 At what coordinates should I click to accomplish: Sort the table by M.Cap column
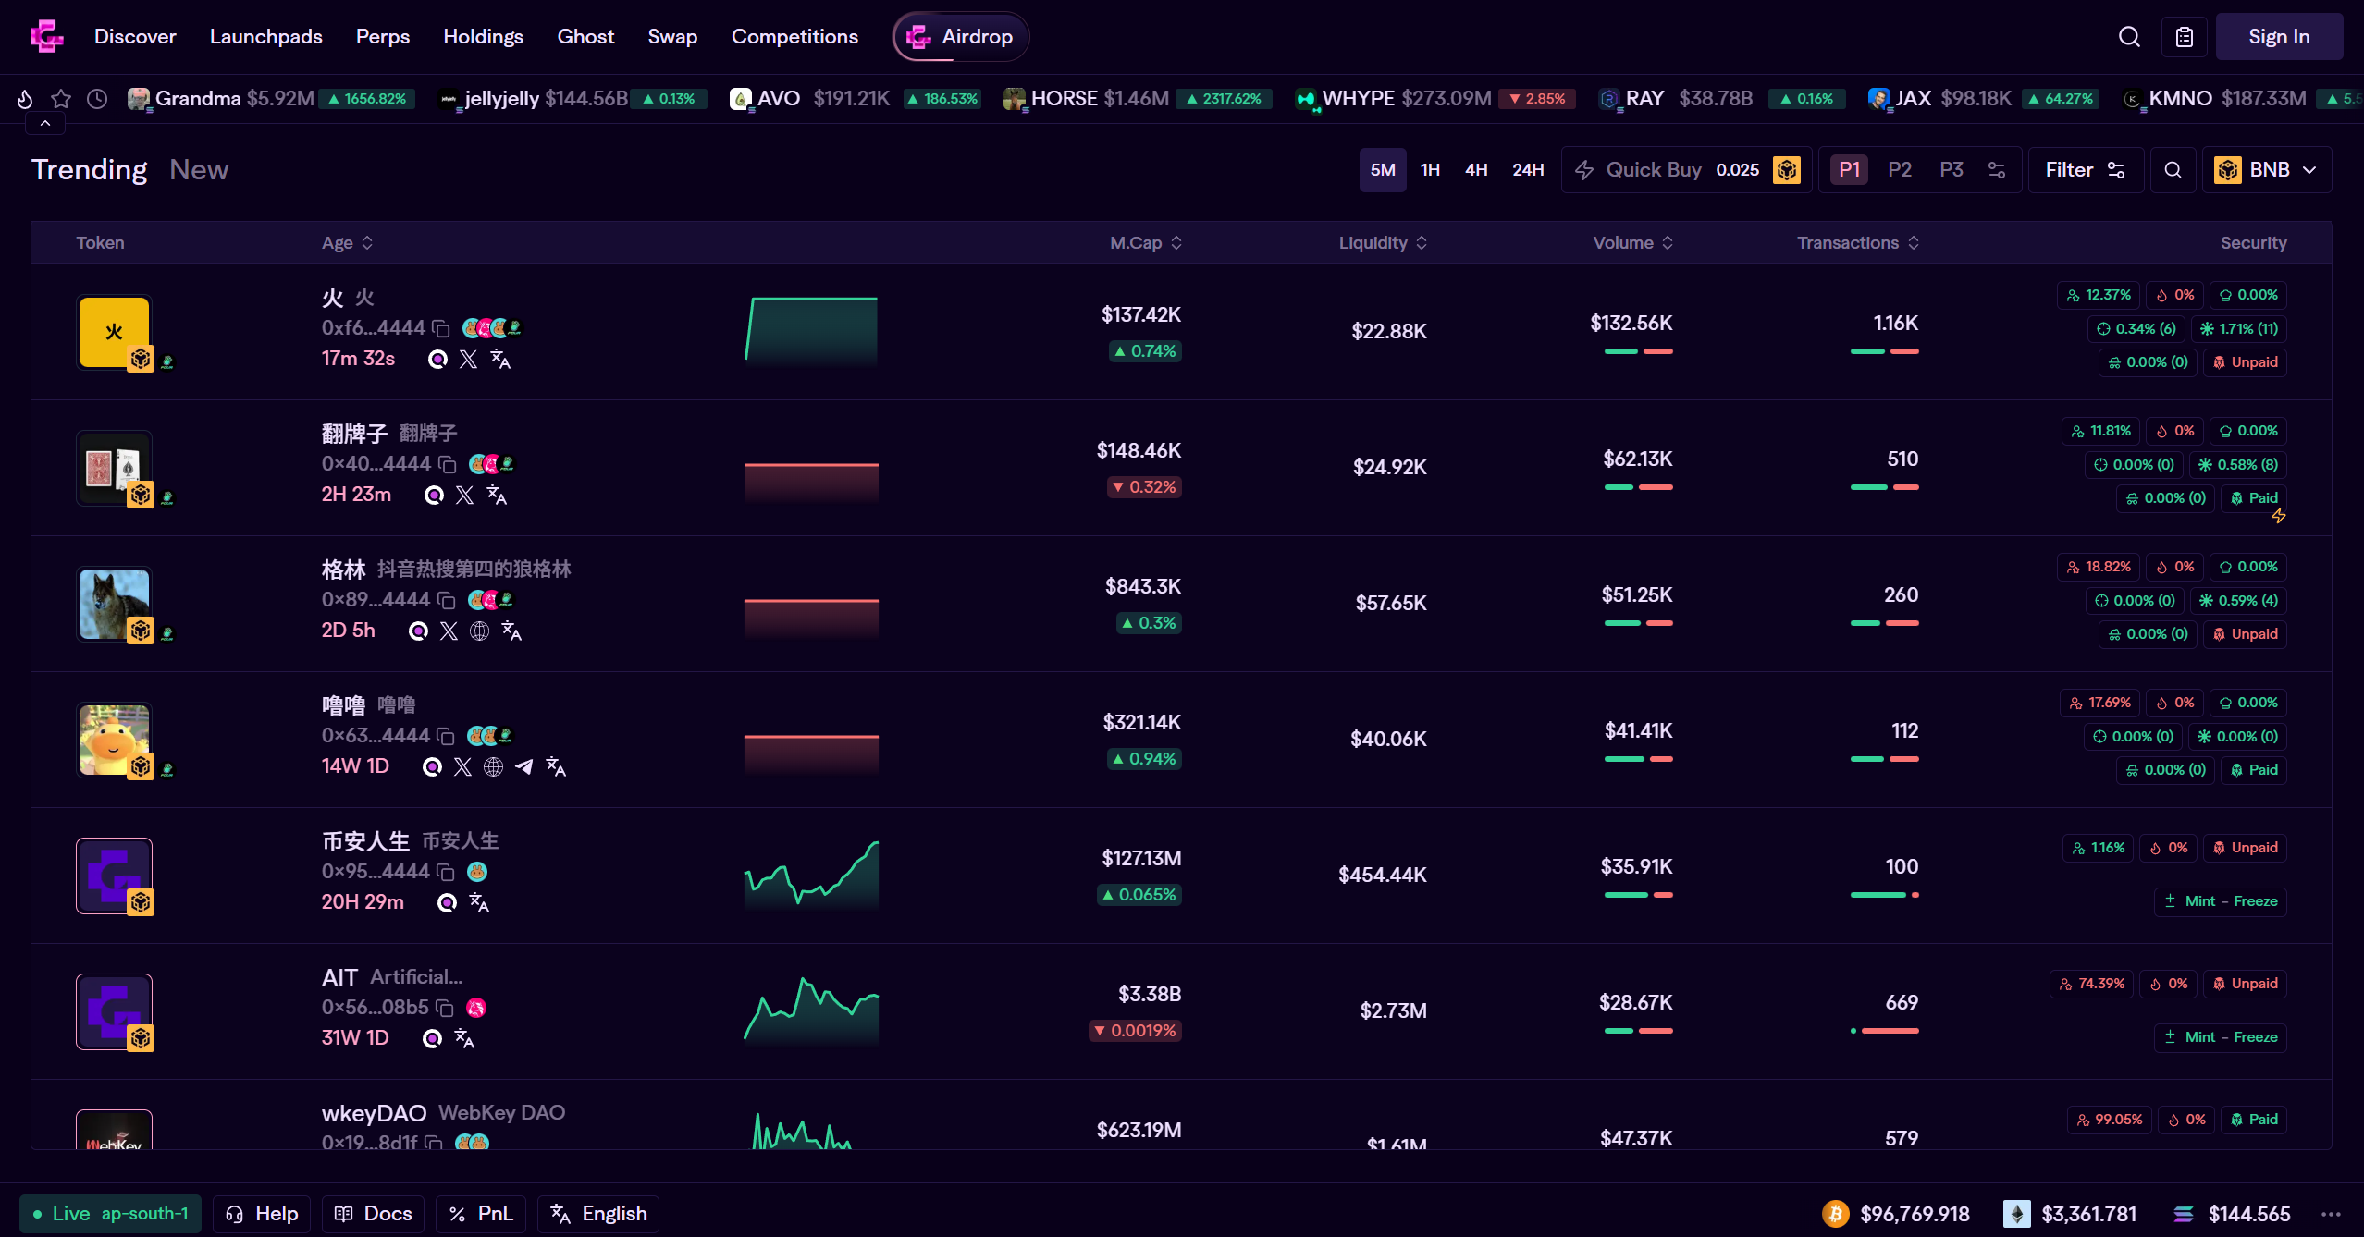(x=1145, y=242)
